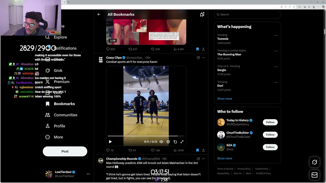Expand the footer More menu
Screen dimensions: 326x183
(250, 173)
